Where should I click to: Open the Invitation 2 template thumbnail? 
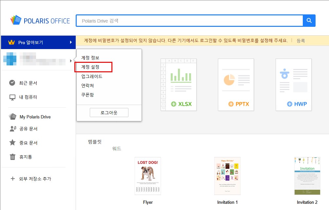[x=307, y=176]
